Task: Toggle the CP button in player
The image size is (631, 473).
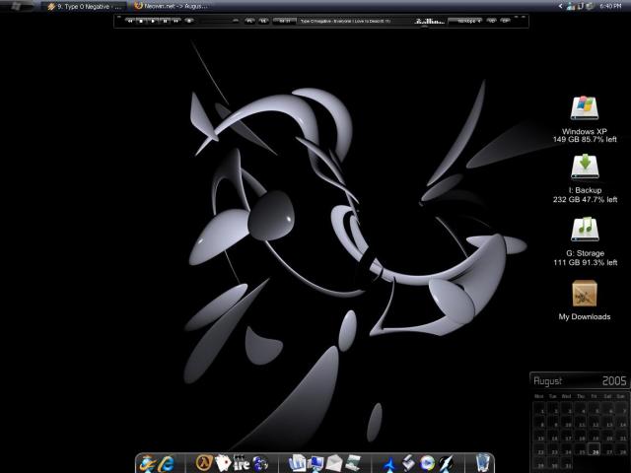Action: click(x=505, y=21)
